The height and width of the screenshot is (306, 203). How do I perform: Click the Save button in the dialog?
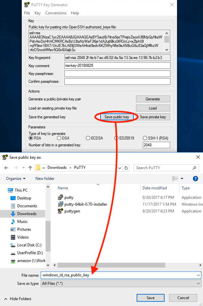click(151, 298)
